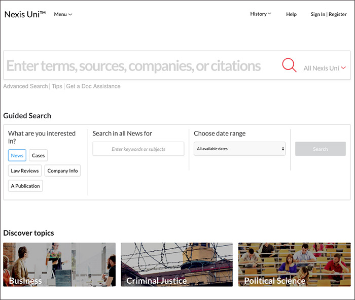Open the Business topic tile

[x=59, y=264]
